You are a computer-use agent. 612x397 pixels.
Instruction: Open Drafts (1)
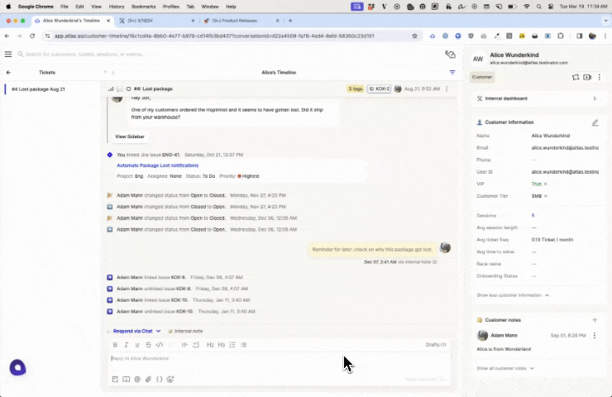click(436, 345)
